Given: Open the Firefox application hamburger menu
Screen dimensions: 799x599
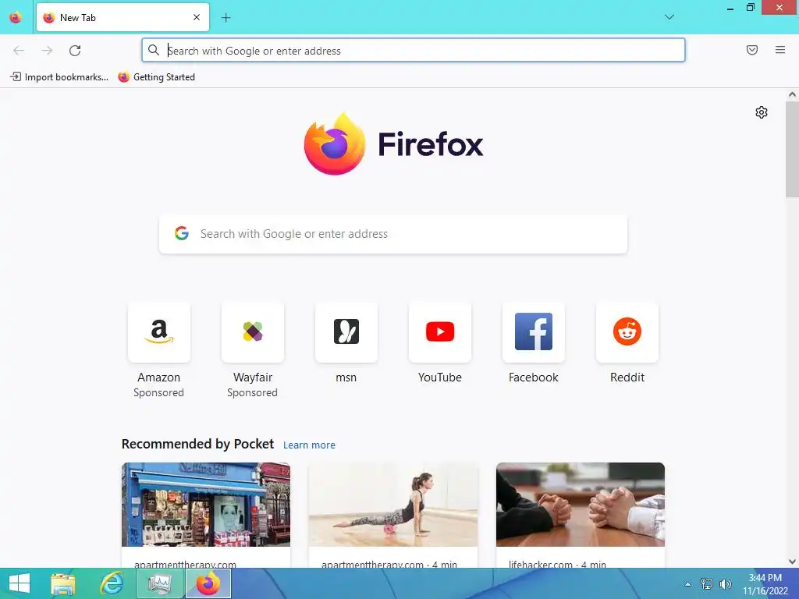Looking at the screenshot, I should [779, 50].
